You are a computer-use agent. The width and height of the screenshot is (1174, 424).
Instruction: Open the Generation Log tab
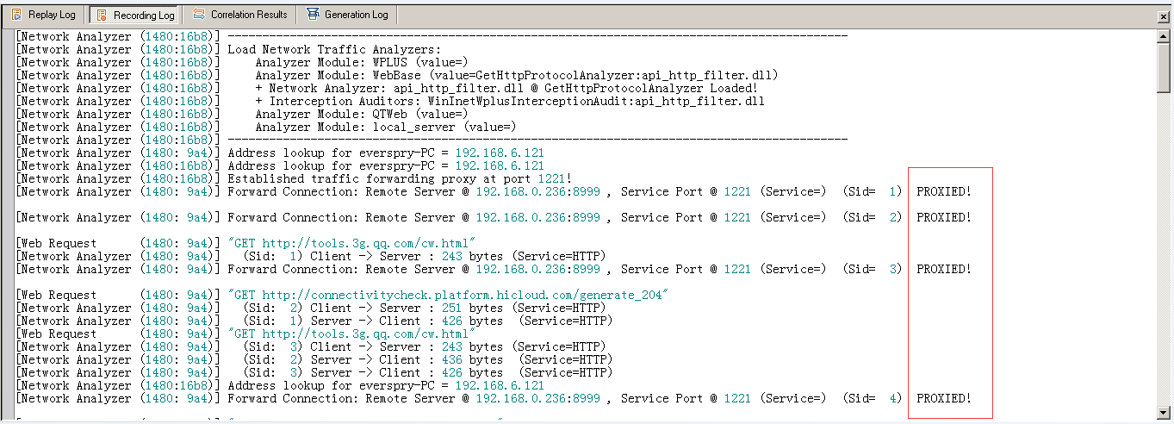click(347, 15)
